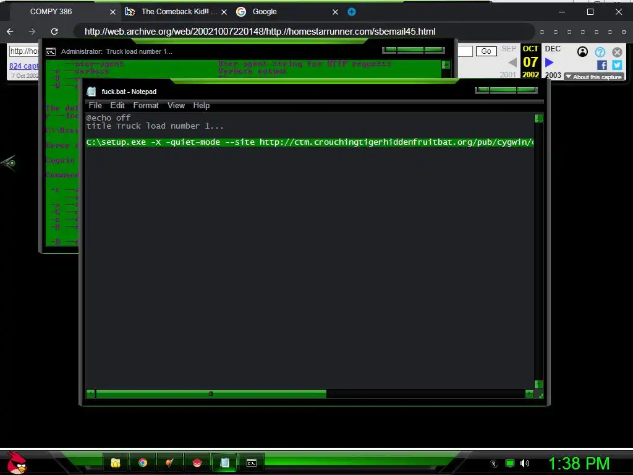Screen dimensions: 633x475
Task: Switch to the COMPY 386 browser tab
Action: pyautogui.click(x=51, y=12)
